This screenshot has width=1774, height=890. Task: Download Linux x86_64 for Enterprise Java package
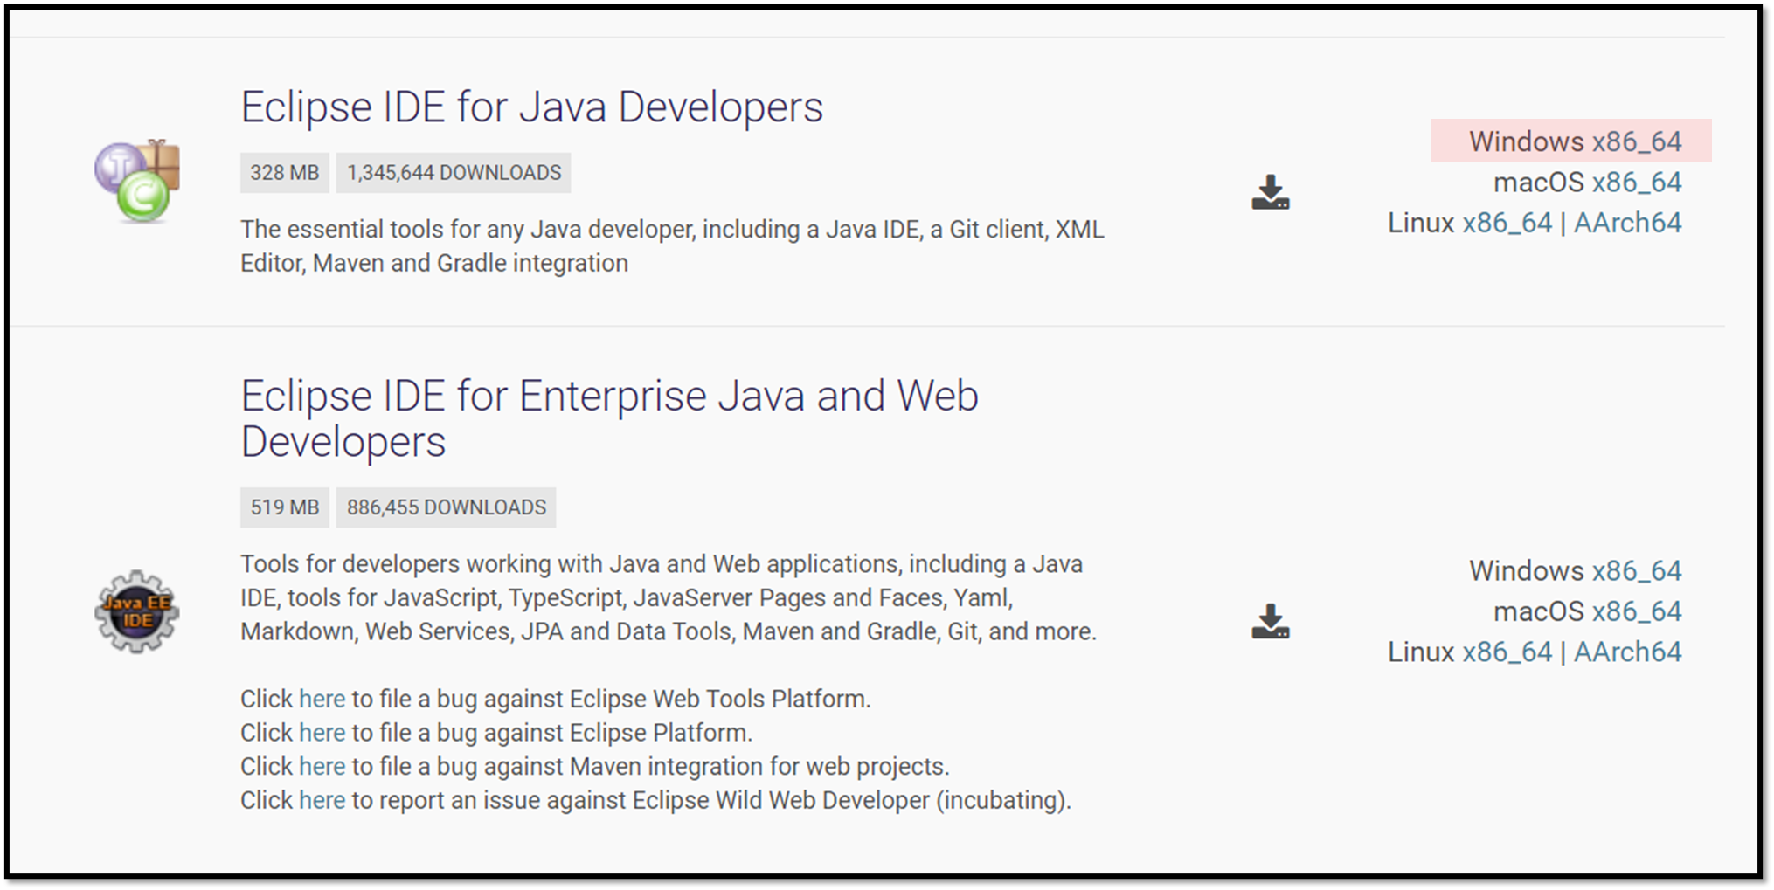point(1507,652)
